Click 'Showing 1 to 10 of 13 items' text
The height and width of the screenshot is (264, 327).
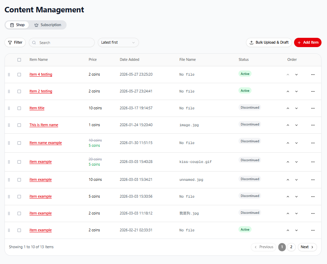pyautogui.click(x=31, y=247)
